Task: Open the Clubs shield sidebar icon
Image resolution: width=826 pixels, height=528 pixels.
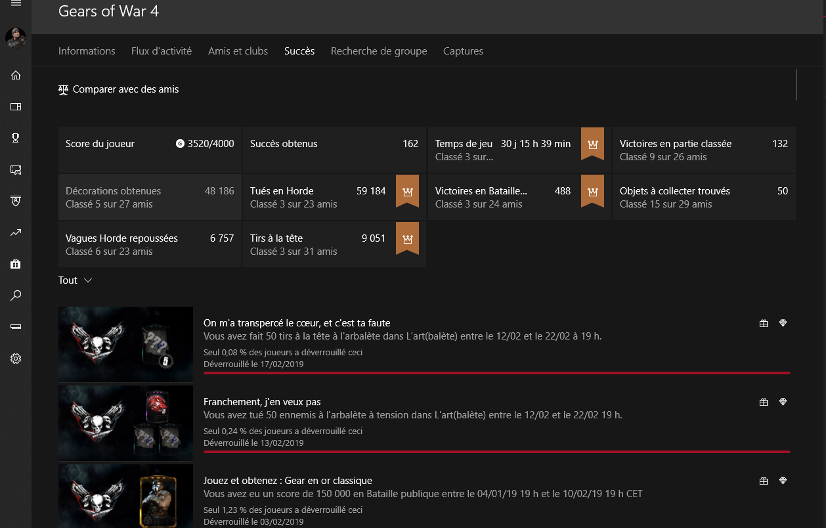Action: coord(16,201)
